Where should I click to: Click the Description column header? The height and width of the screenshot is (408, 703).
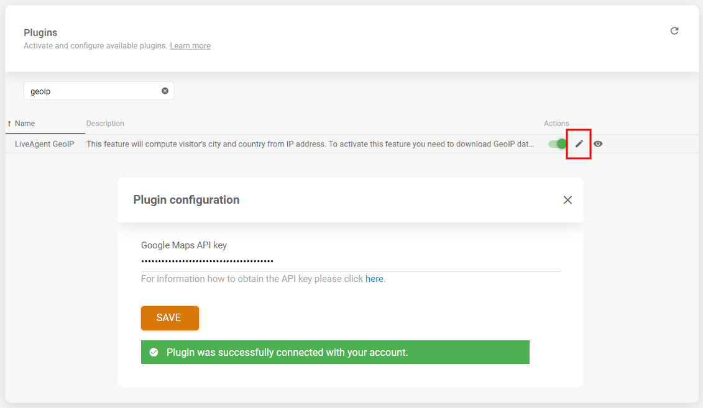pos(105,124)
